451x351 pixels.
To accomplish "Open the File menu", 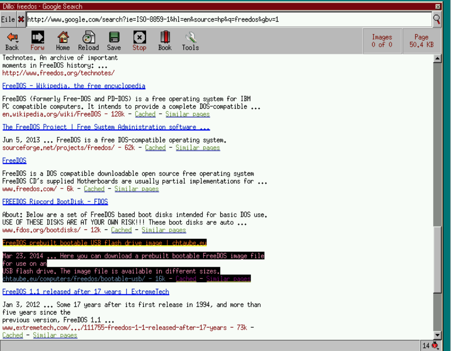I will (x=8, y=19).
